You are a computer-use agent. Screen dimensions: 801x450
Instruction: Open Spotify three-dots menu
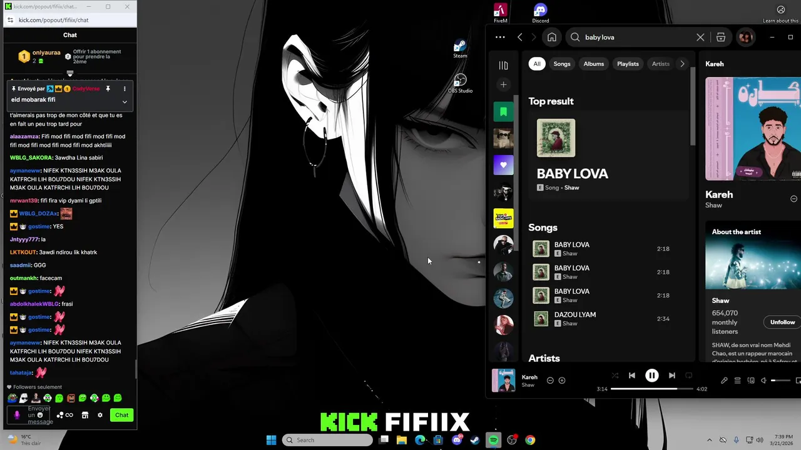[x=500, y=37]
